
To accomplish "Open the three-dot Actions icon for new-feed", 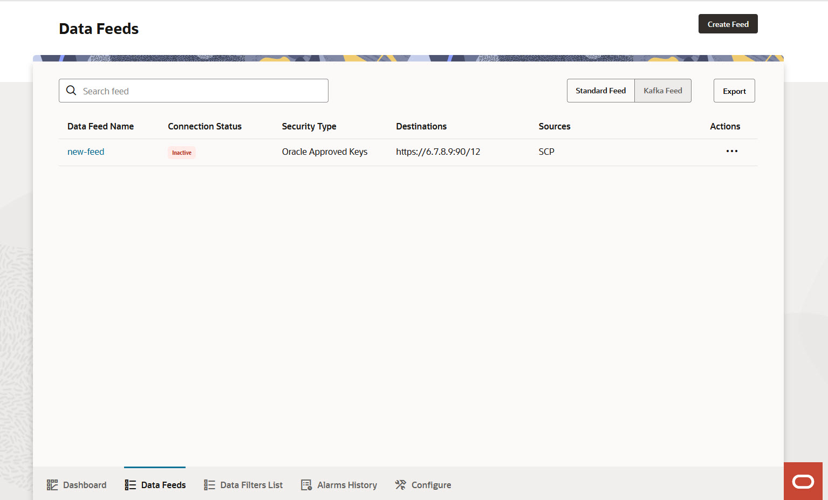I will [731, 152].
